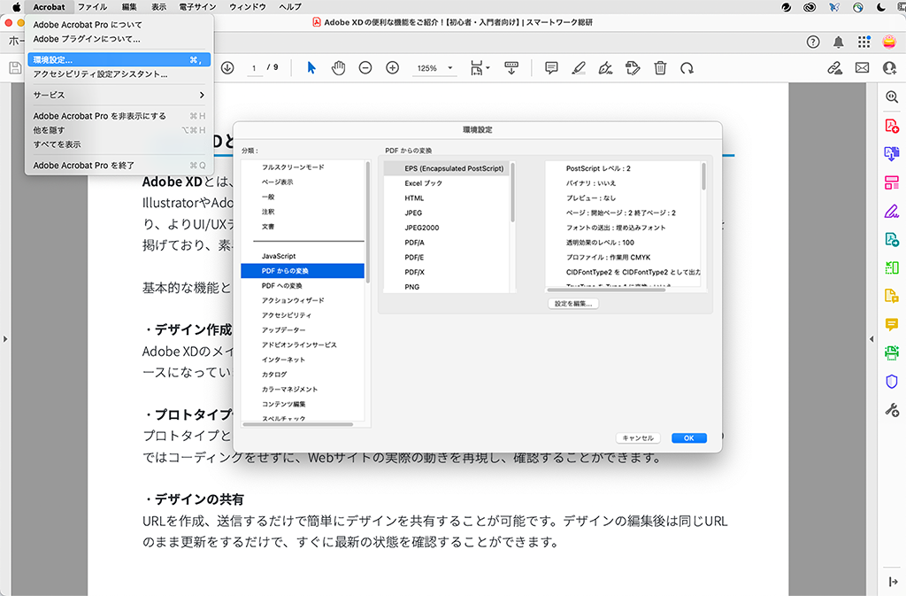
Task: Open the Create PDF tool in sidebar
Action: click(892, 126)
